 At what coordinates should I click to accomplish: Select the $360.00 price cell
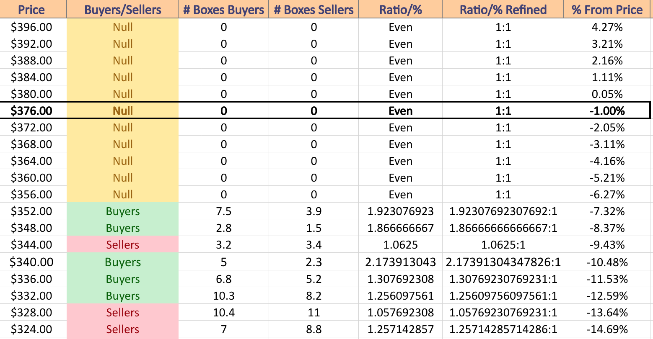[x=33, y=178]
